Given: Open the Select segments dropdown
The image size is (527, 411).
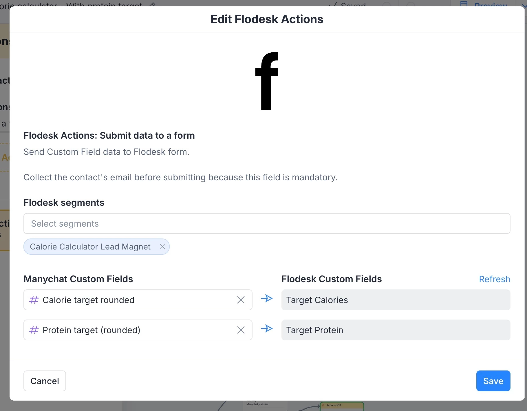Looking at the screenshot, I should pyautogui.click(x=267, y=223).
